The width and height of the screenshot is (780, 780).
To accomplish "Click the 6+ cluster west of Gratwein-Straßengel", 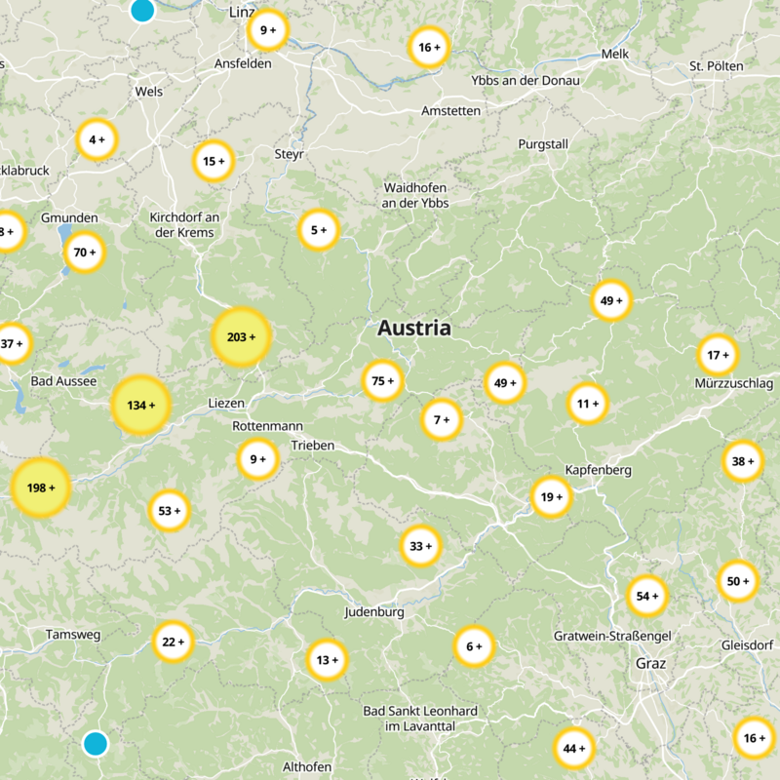I will click(473, 645).
